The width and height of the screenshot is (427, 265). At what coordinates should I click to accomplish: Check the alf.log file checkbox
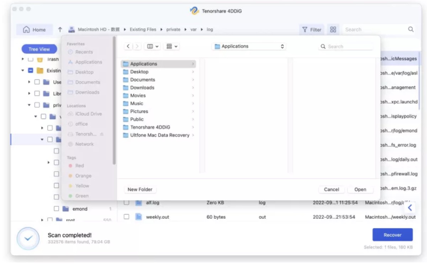tap(126, 202)
